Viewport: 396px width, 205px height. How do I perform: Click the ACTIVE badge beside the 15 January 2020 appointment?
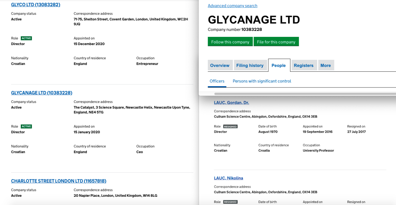click(26, 127)
